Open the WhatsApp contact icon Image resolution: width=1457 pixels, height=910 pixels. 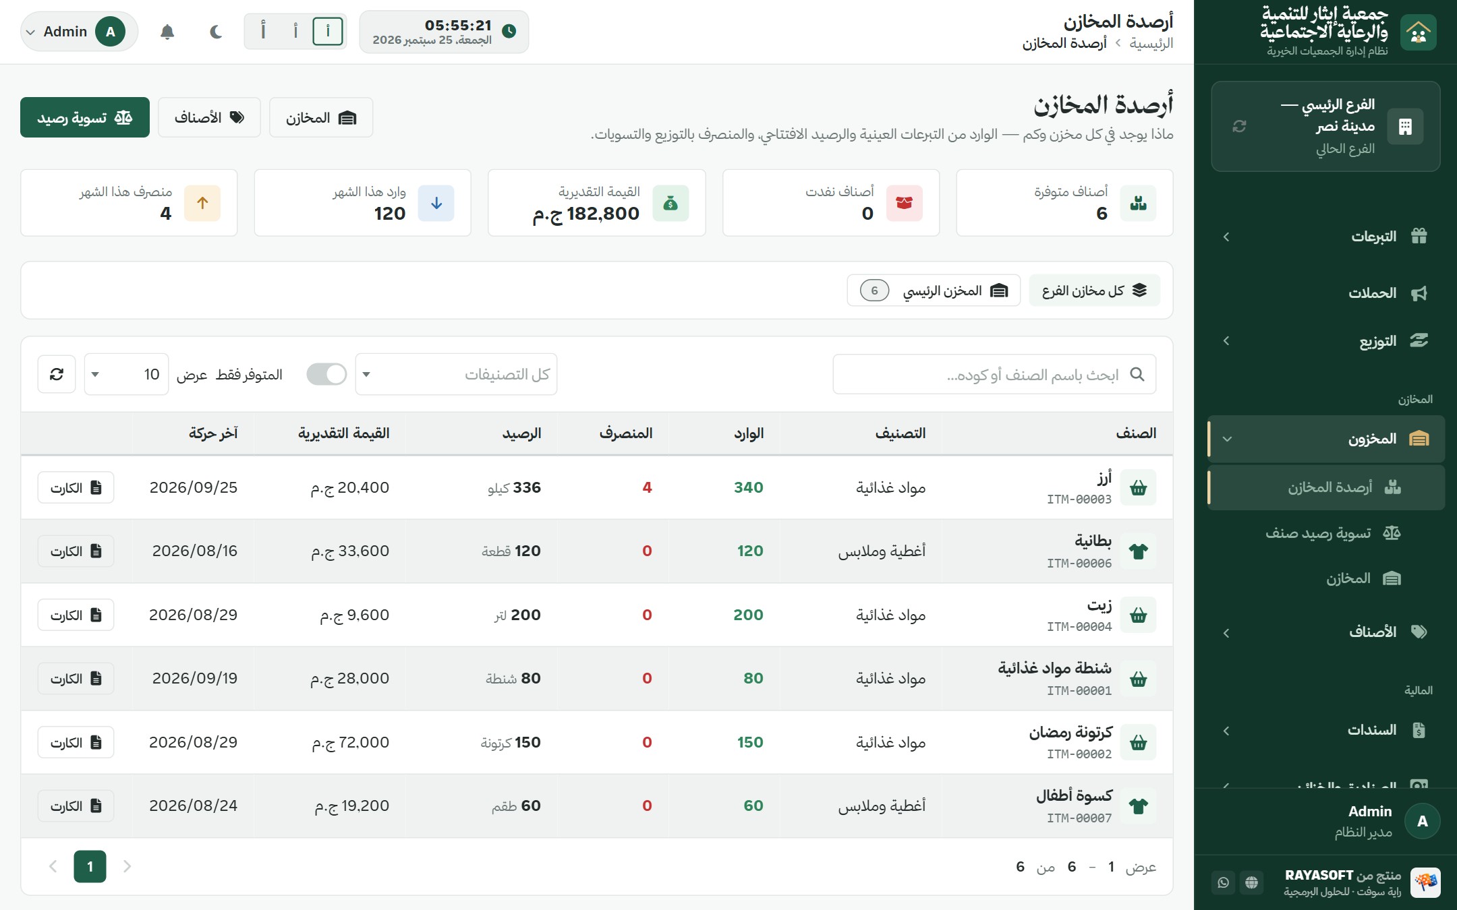pos(1224,882)
